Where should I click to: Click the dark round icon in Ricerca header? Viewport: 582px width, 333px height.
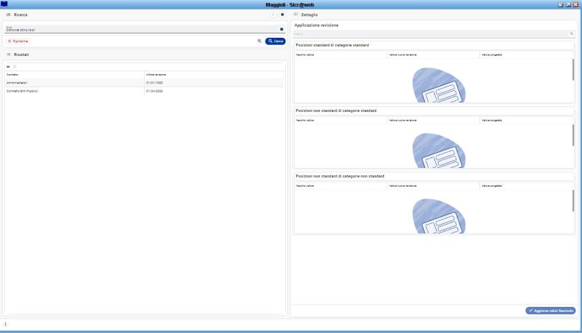click(x=282, y=15)
